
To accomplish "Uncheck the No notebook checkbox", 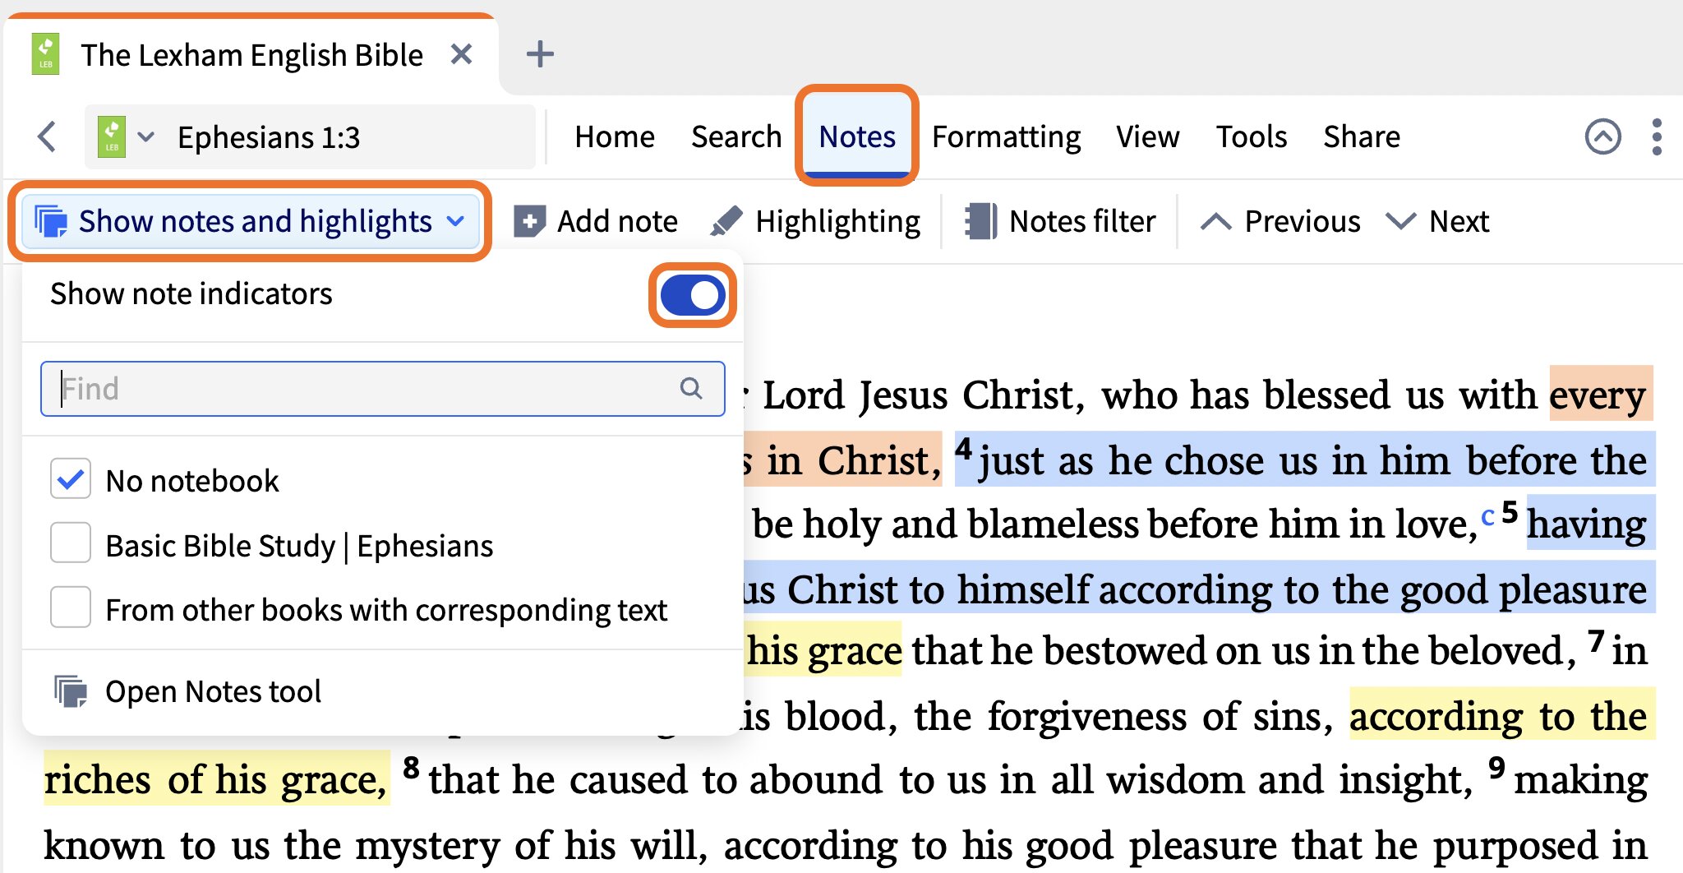I will pyautogui.click(x=71, y=479).
